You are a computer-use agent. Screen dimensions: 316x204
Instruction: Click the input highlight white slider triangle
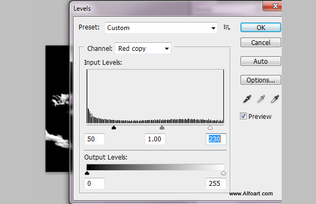(210, 127)
